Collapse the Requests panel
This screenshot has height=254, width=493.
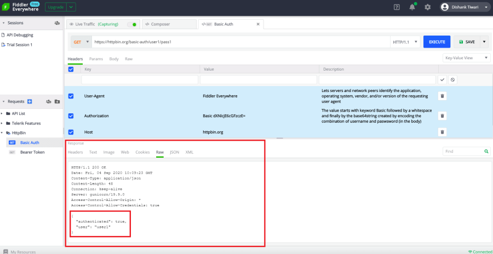click(3, 101)
